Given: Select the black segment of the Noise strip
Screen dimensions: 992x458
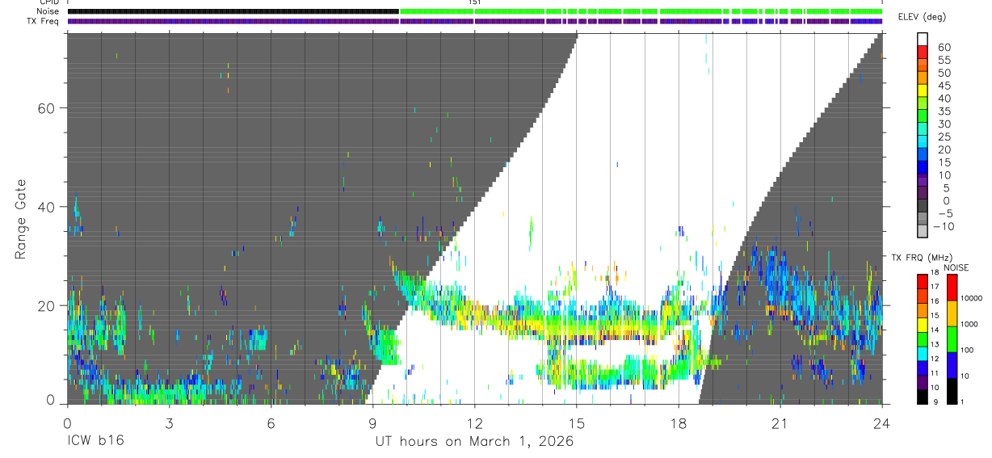Looking at the screenshot, I should point(233,11).
